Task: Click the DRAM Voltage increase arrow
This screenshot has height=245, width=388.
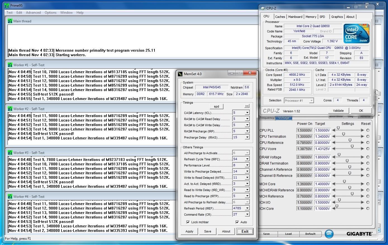Action: pyautogui.click(x=362, y=157)
